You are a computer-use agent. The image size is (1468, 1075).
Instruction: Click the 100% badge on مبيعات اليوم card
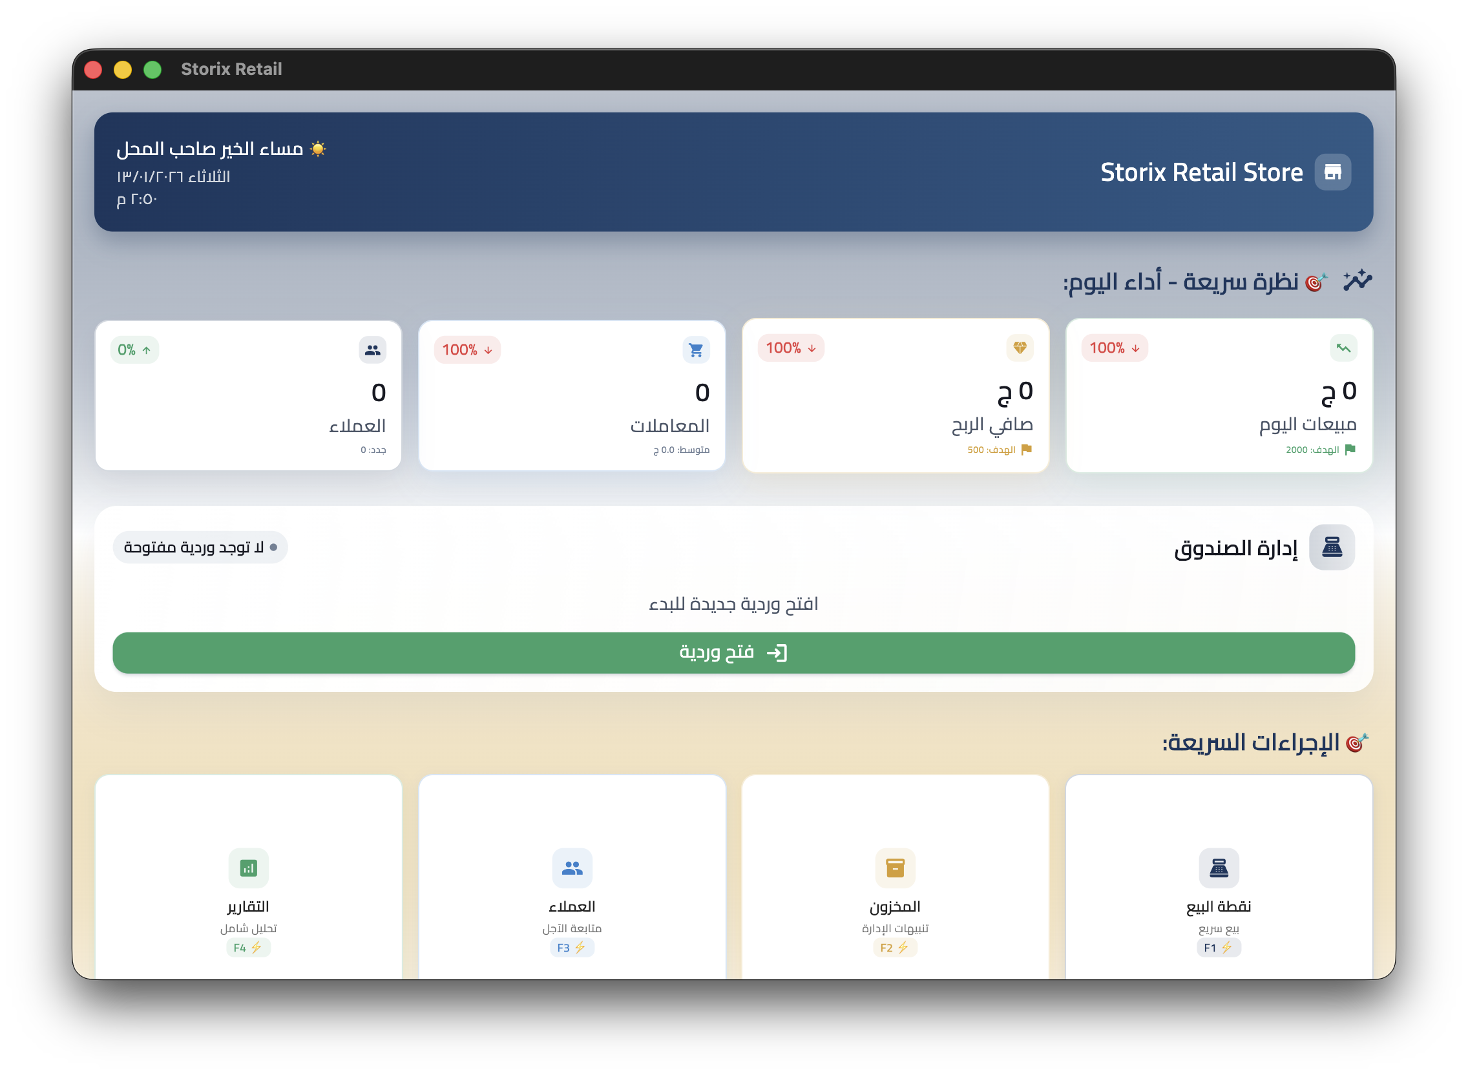pyautogui.click(x=1114, y=348)
